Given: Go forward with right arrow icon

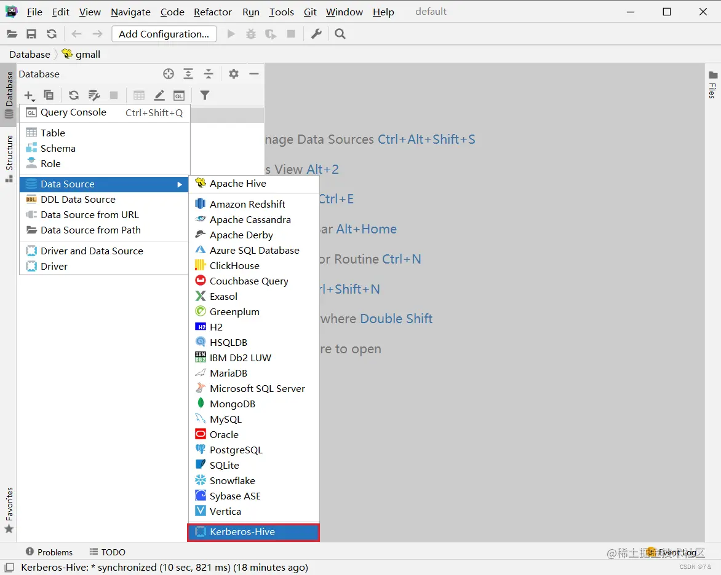Looking at the screenshot, I should pos(97,34).
